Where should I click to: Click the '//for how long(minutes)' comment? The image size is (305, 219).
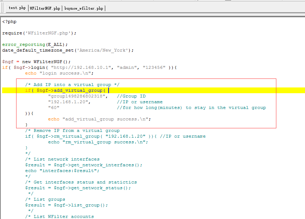point(191,108)
